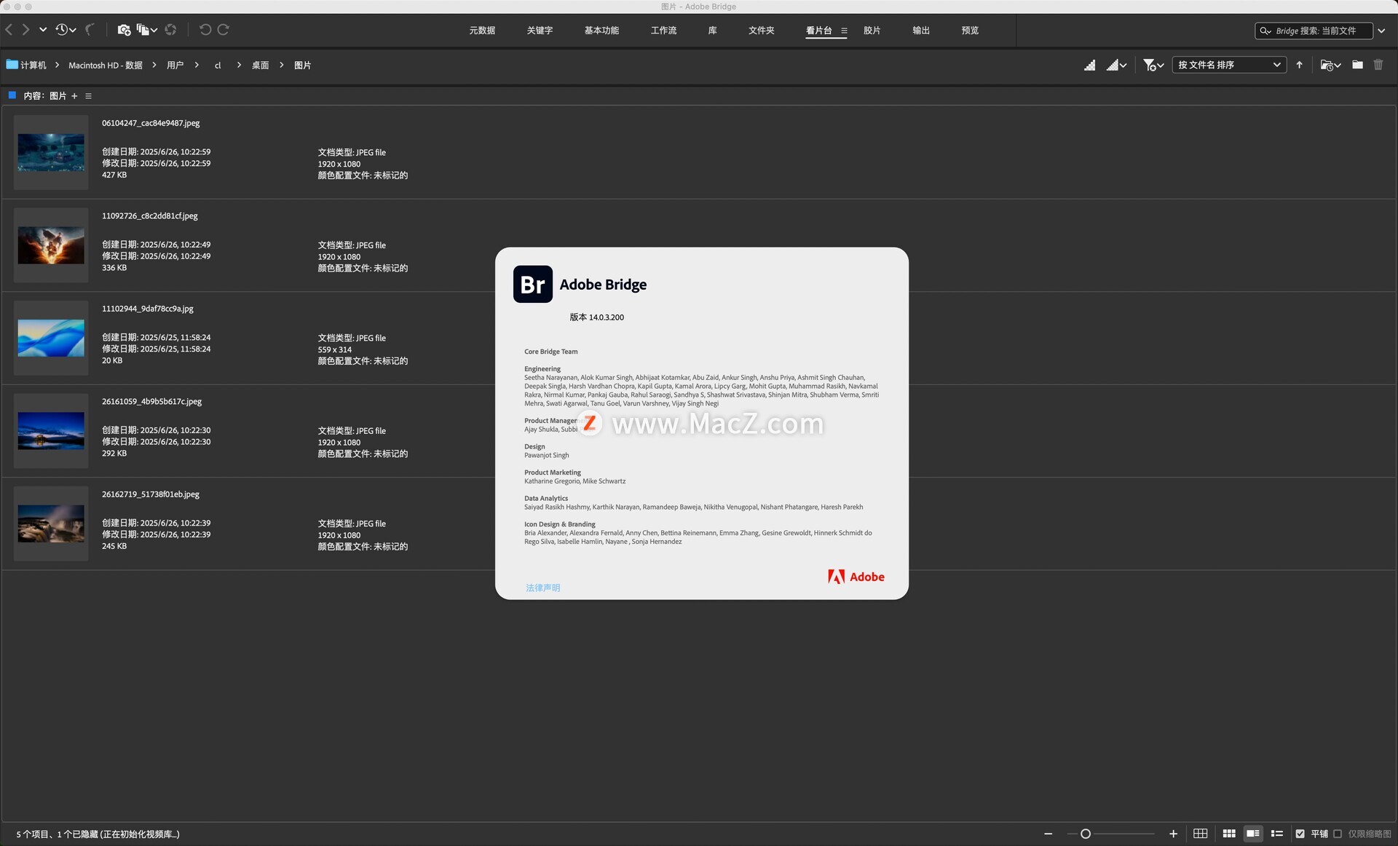
Task: Uncheck the 平铺 checkbox
Action: pos(1300,834)
